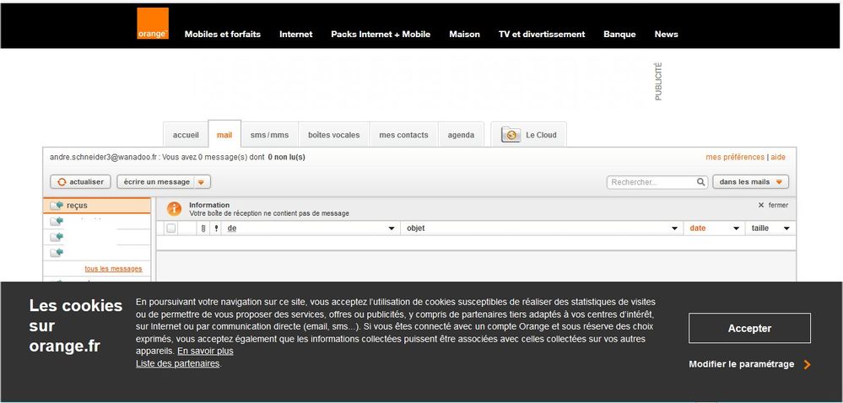Expand the objet column sort arrow
This screenshot has height=403, width=843.
(x=674, y=228)
